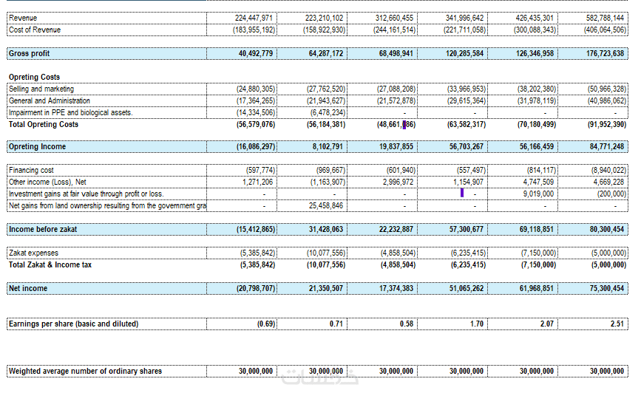The width and height of the screenshot is (641, 393).
Task: Click land ownership gains value 25,458,846
Action: pyautogui.click(x=326, y=206)
